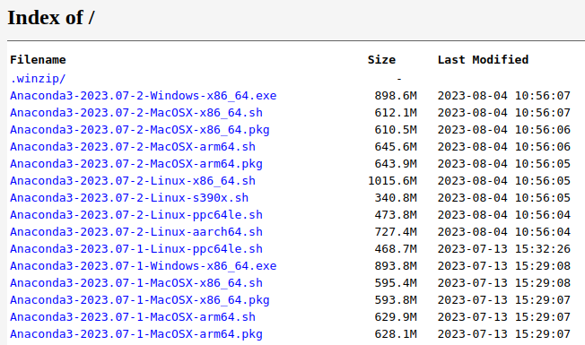Viewport: 585px width, 345px height.
Task: Select the 727.4M size value
Action: click(396, 232)
